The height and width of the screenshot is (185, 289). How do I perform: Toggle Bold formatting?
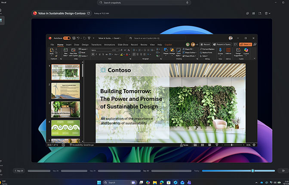(x=93, y=54)
